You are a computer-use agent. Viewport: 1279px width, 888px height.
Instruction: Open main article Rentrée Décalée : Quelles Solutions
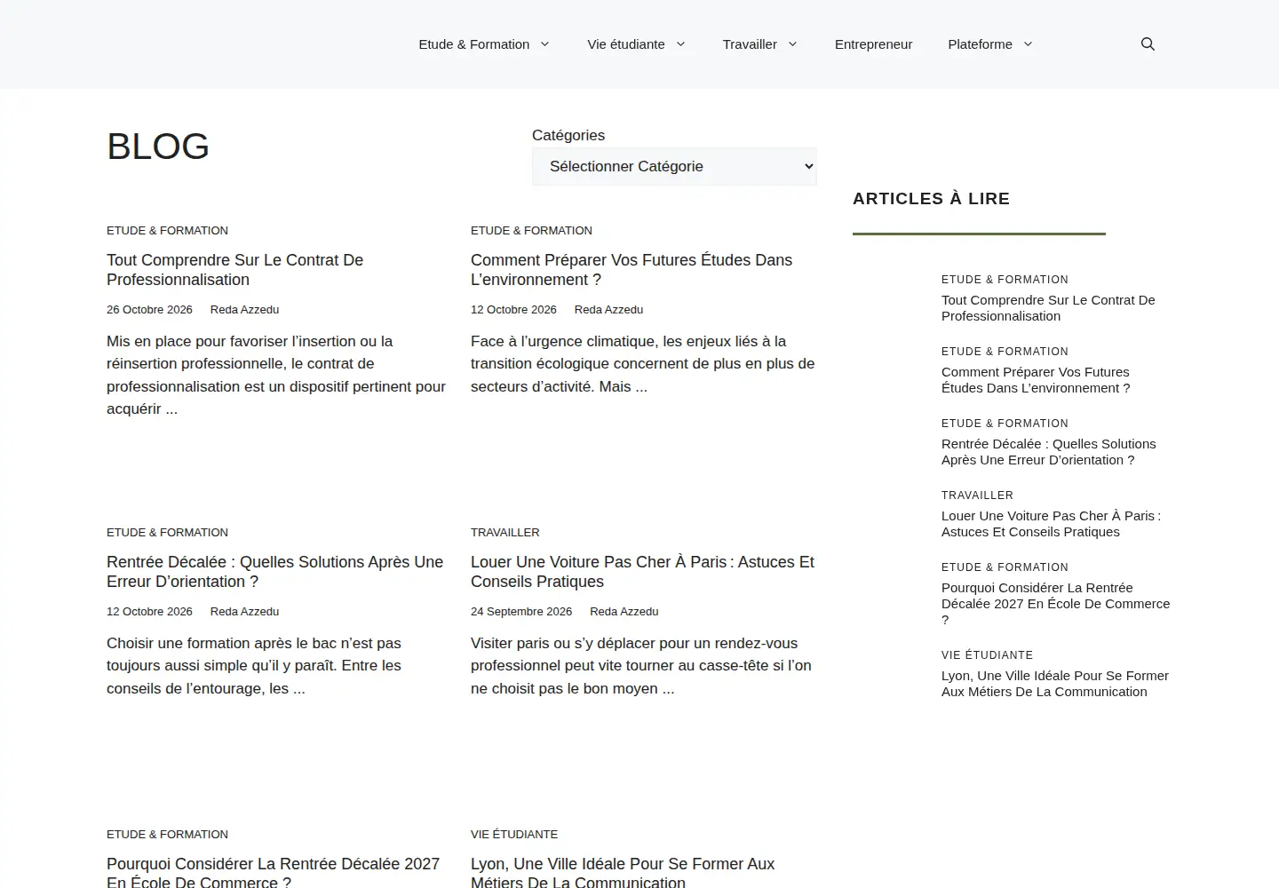[x=274, y=572]
